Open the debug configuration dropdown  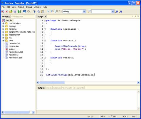point(84,11)
